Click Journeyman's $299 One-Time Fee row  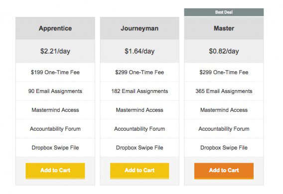pyautogui.click(x=140, y=72)
